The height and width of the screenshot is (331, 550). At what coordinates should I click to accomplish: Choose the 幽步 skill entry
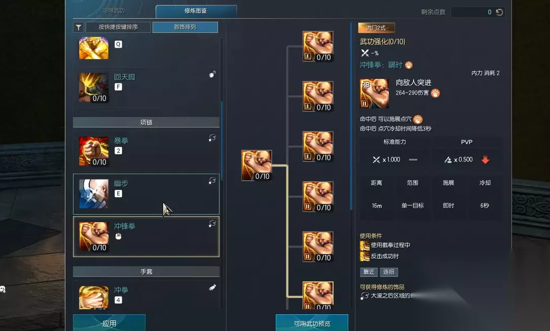click(146, 194)
